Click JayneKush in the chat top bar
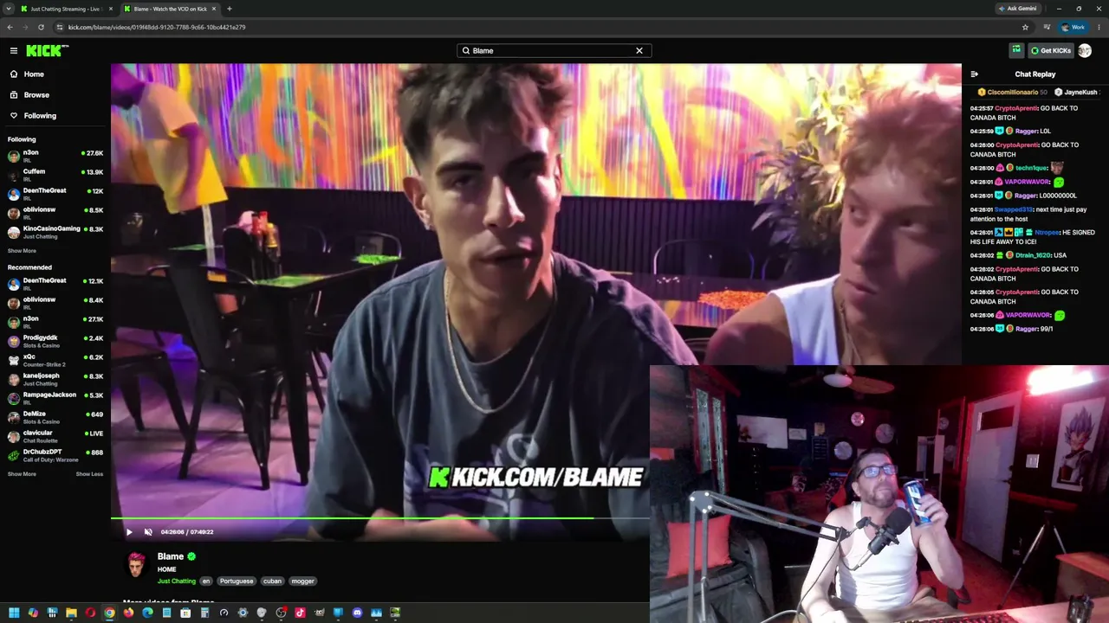 pos(1080,92)
